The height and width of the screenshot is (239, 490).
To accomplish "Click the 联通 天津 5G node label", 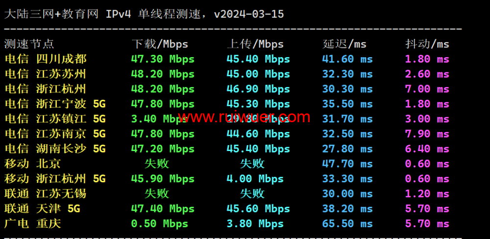I will (x=42, y=209).
